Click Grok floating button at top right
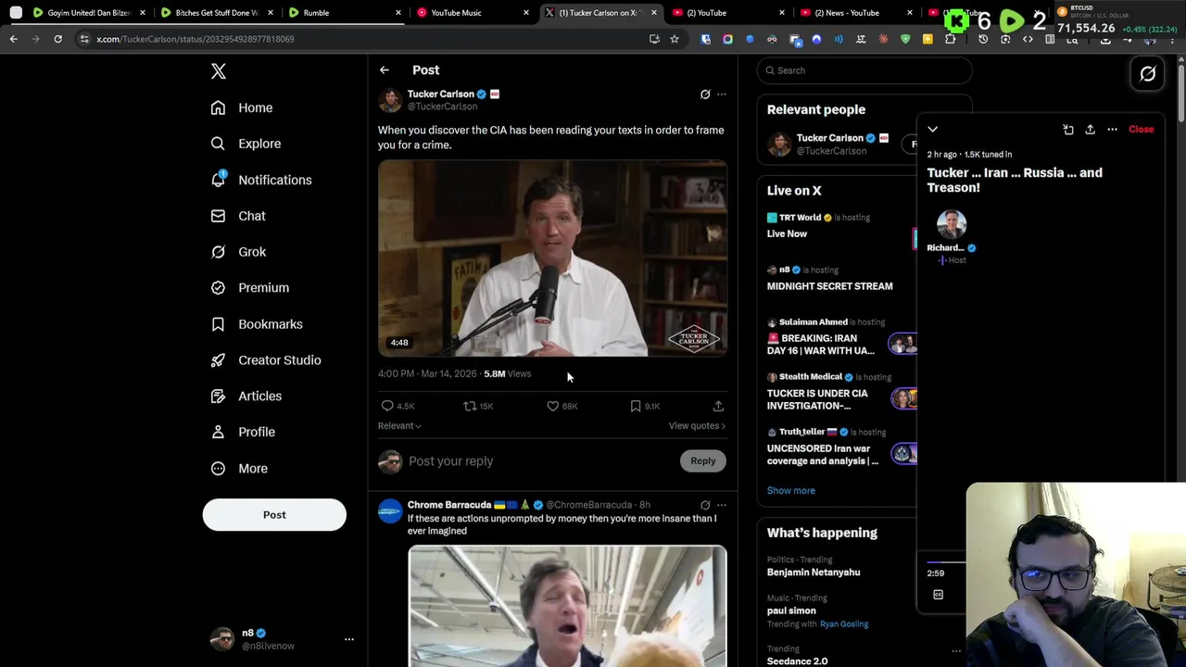 click(x=1148, y=74)
